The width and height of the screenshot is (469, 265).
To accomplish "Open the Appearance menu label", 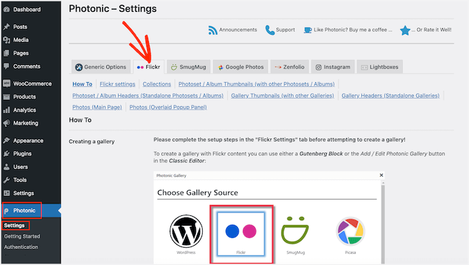I will (x=28, y=140).
